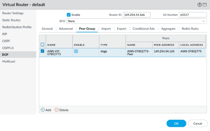
Task: Go to the Redist Rules tab
Action: click(x=190, y=29)
